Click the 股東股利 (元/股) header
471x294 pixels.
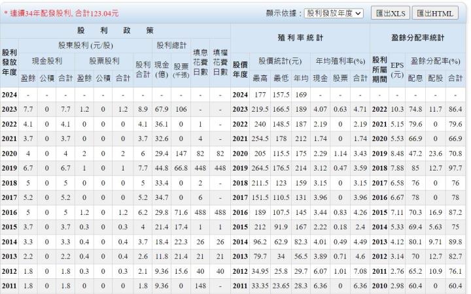[x=86, y=46]
